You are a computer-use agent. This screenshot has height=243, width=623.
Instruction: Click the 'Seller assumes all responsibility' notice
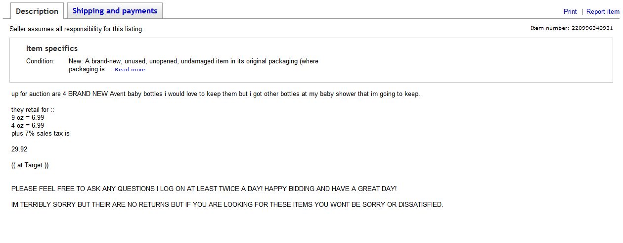click(77, 29)
